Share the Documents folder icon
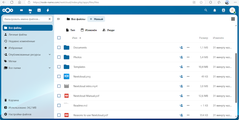This screenshot has height=120, width=239. (x=181, y=47)
